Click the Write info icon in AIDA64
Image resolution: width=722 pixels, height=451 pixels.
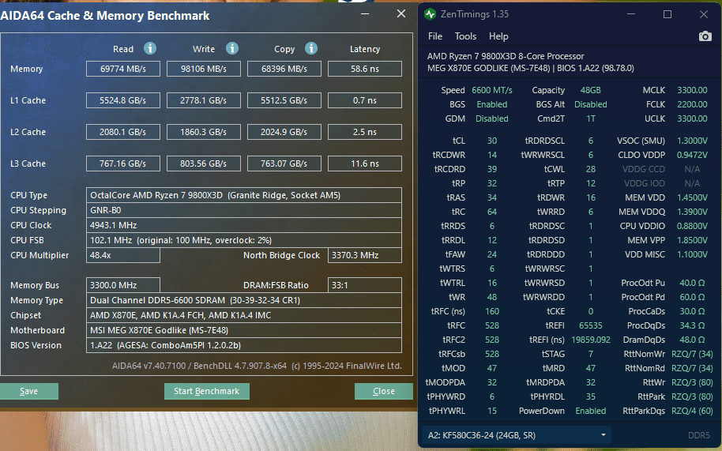coord(232,48)
